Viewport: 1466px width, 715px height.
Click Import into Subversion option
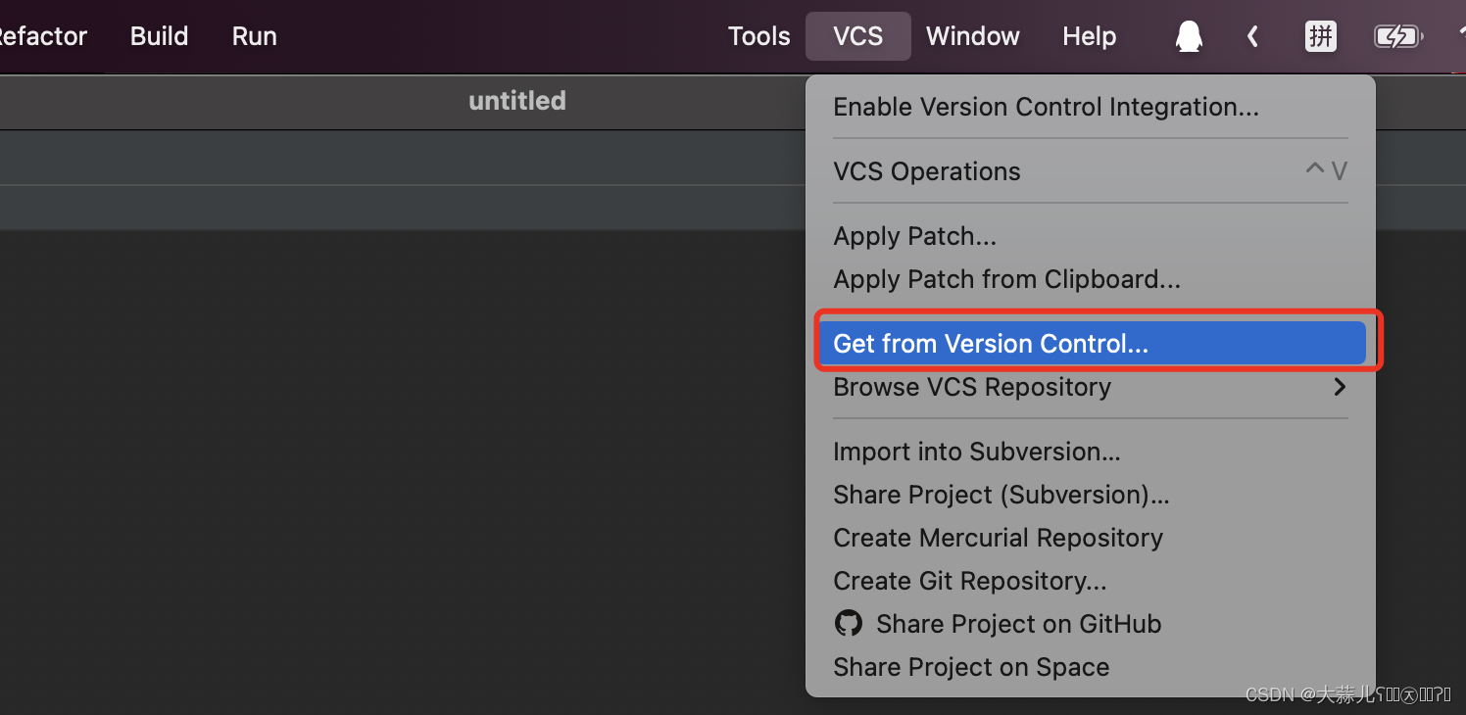pos(976,452)
